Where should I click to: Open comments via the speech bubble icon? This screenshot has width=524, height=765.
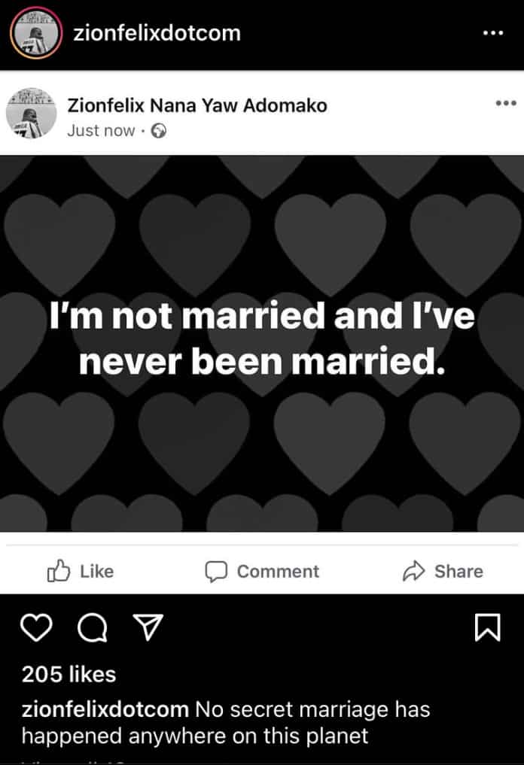(x=92, y=628)
